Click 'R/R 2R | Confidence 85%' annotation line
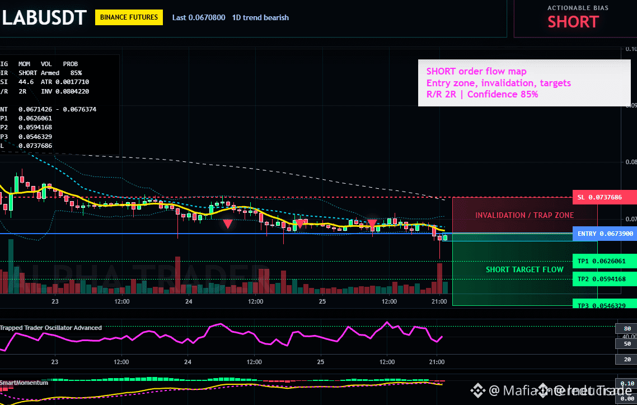637x405 pixels. [482, 94]
